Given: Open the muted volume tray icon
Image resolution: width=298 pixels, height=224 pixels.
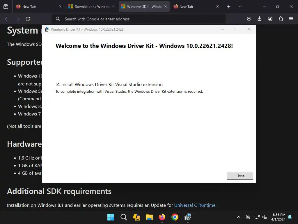Looking at the screenshot, I should pos(264,217).
